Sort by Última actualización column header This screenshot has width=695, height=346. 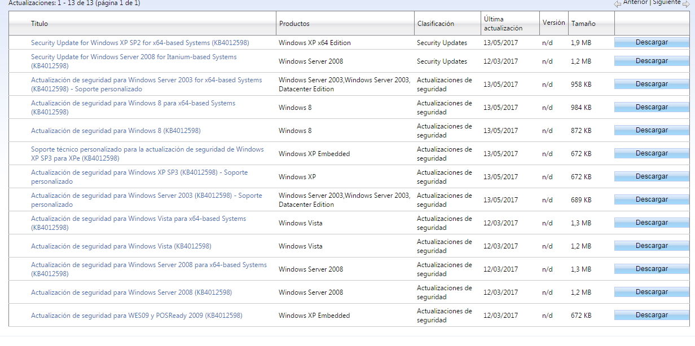pyautogui.click(x=503, y=24)
